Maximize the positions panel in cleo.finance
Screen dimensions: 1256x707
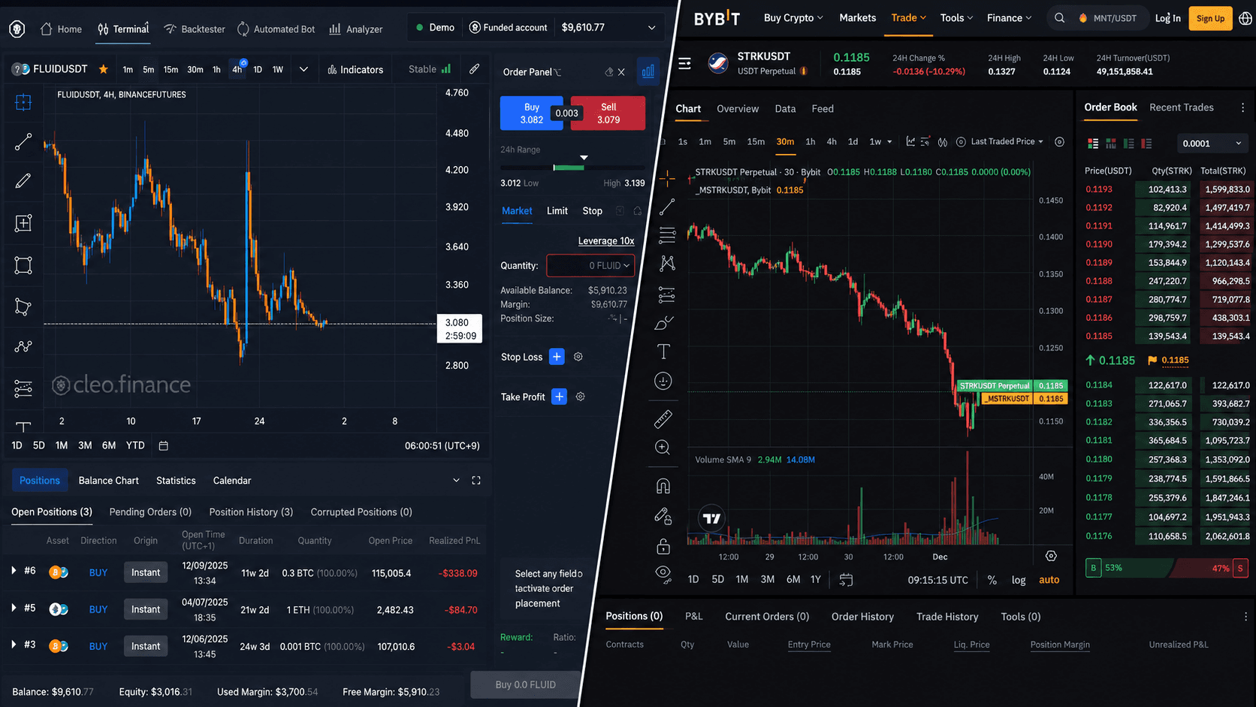[x=476, y=481]
